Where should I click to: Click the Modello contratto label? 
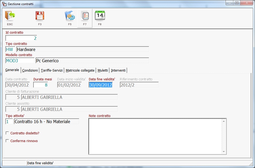click(19, 55)
